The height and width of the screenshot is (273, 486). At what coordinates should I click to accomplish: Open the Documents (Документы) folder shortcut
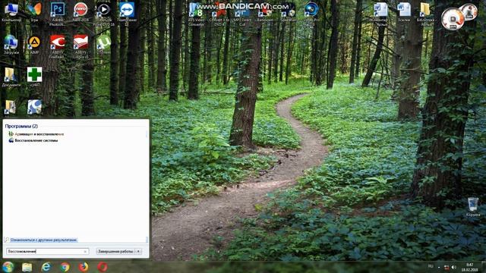(x=11, y=77)
